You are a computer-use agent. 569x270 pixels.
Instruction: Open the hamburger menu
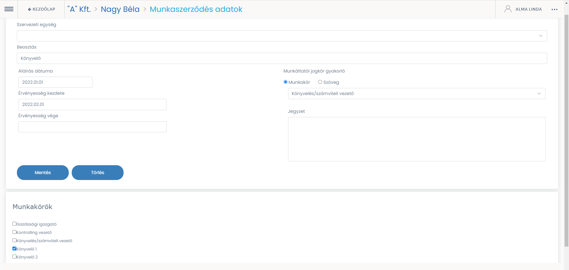(9, 9)
